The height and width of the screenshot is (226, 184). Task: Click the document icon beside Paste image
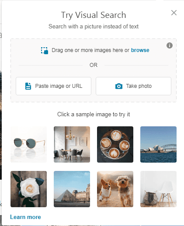pyautogui.click(x=28, y=86)
